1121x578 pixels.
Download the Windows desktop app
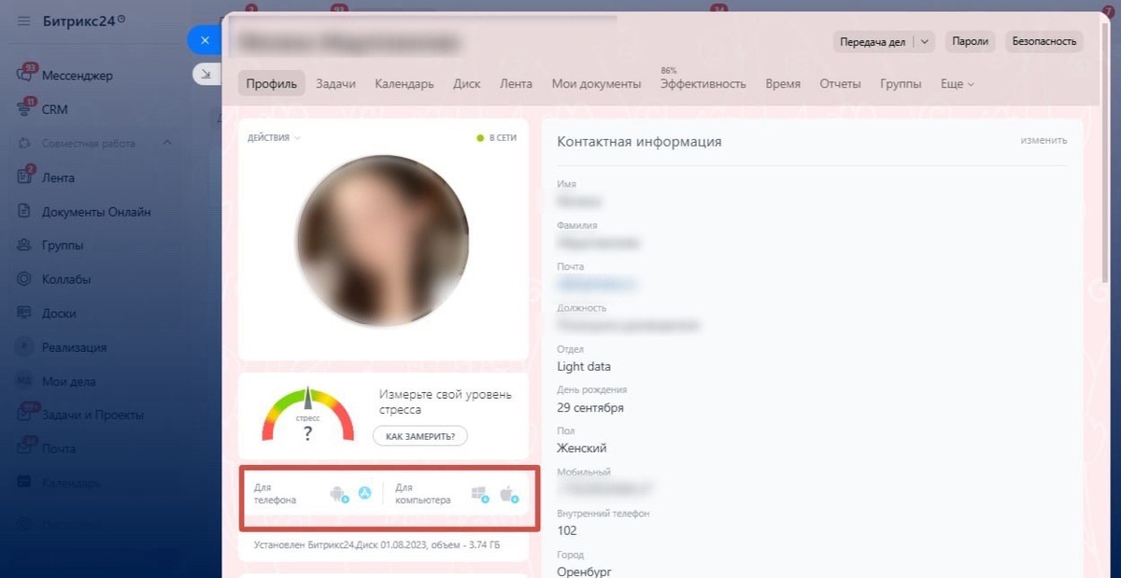[480, 495]
